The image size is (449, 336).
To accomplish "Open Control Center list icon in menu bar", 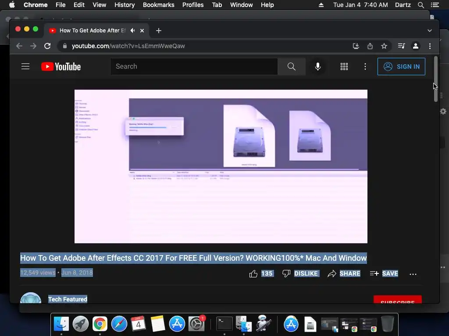I will click(x=435, y=5).
